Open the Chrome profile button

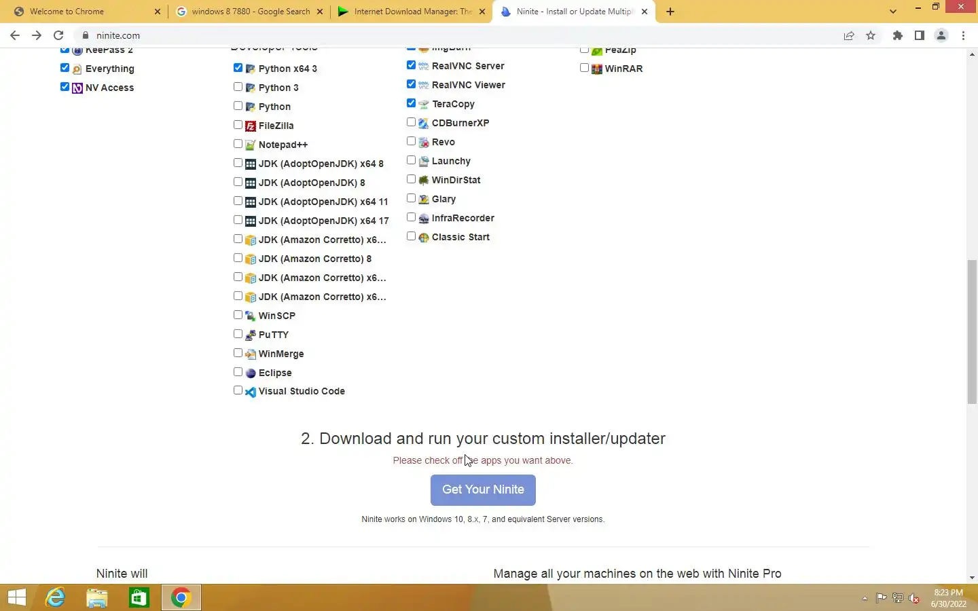click(941, 35)
